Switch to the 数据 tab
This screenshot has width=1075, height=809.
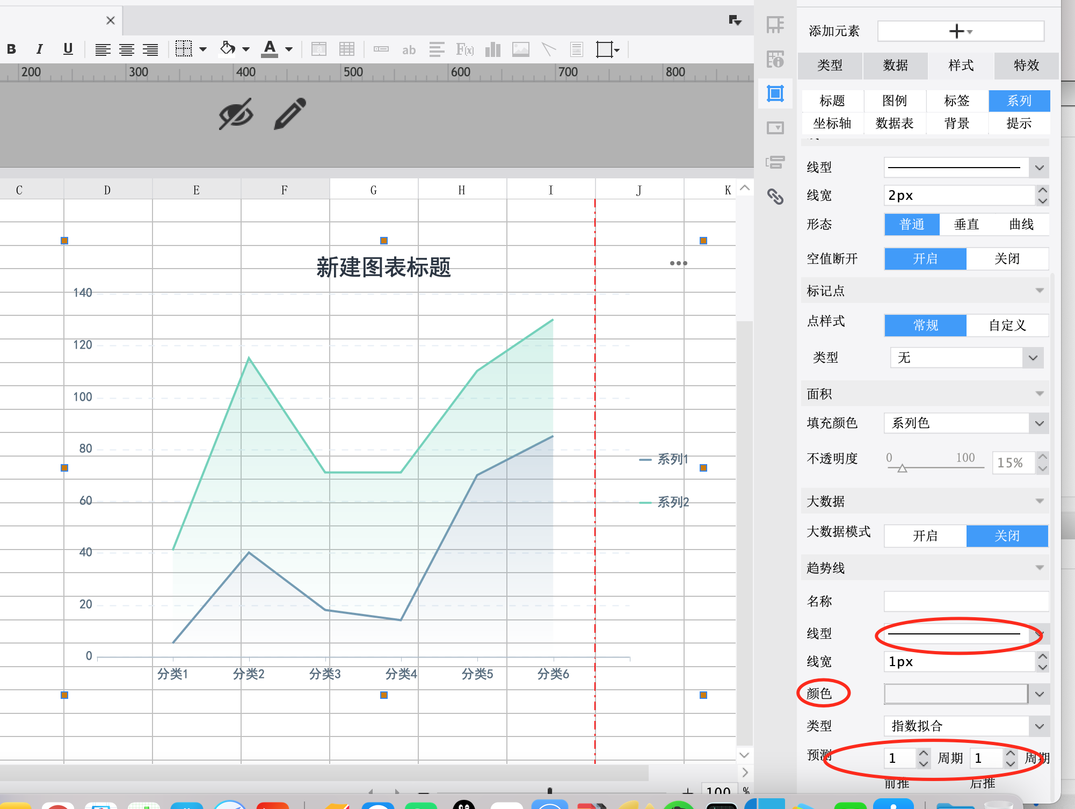point(895,66)
